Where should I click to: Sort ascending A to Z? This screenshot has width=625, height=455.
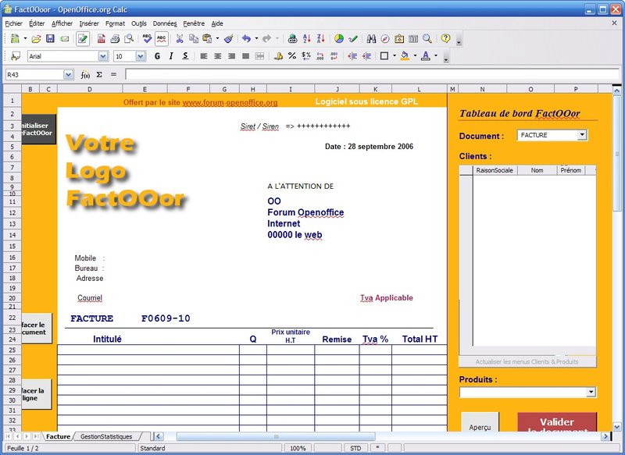(306, 38)
